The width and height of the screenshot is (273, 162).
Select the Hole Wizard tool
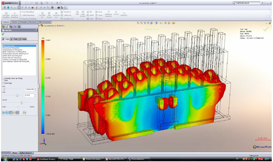pos(49,15)
